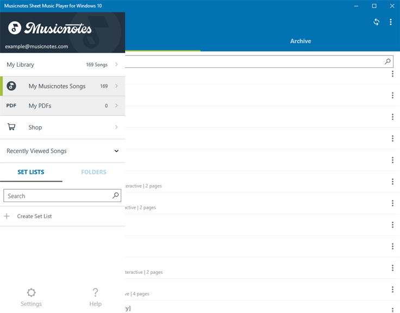Switch to the Archive tab
This screenshot has width=400, height=313.
(x=301, y=41)
